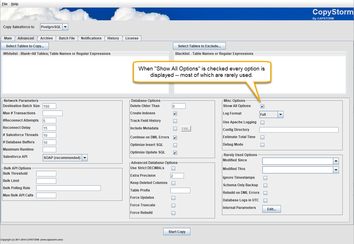354x244 pixels.
Task: Expand the Salesforce API dropdown
Action: [x=84, y=158]
